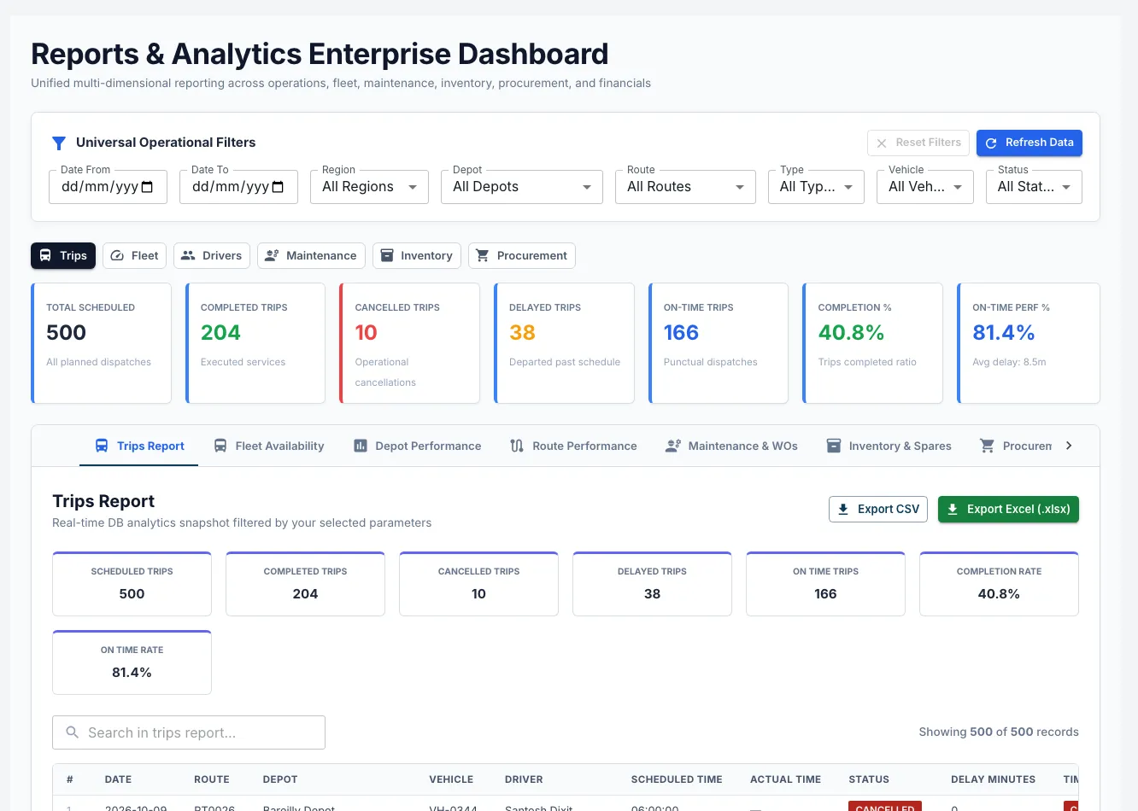Select the Trips Report tab
Screen dimensions: 1138x811
coord(138,446)
